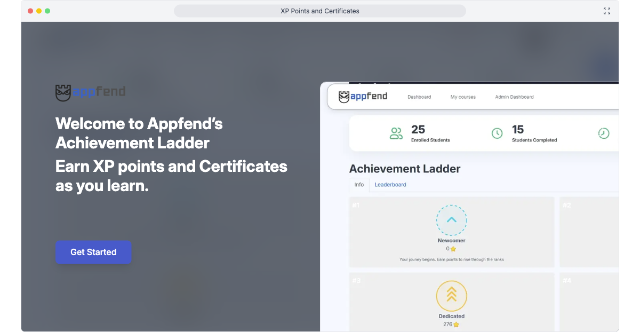Click the '25' enrolled students value
Viewport: 640px width, 332px height.
pos(418,129)
